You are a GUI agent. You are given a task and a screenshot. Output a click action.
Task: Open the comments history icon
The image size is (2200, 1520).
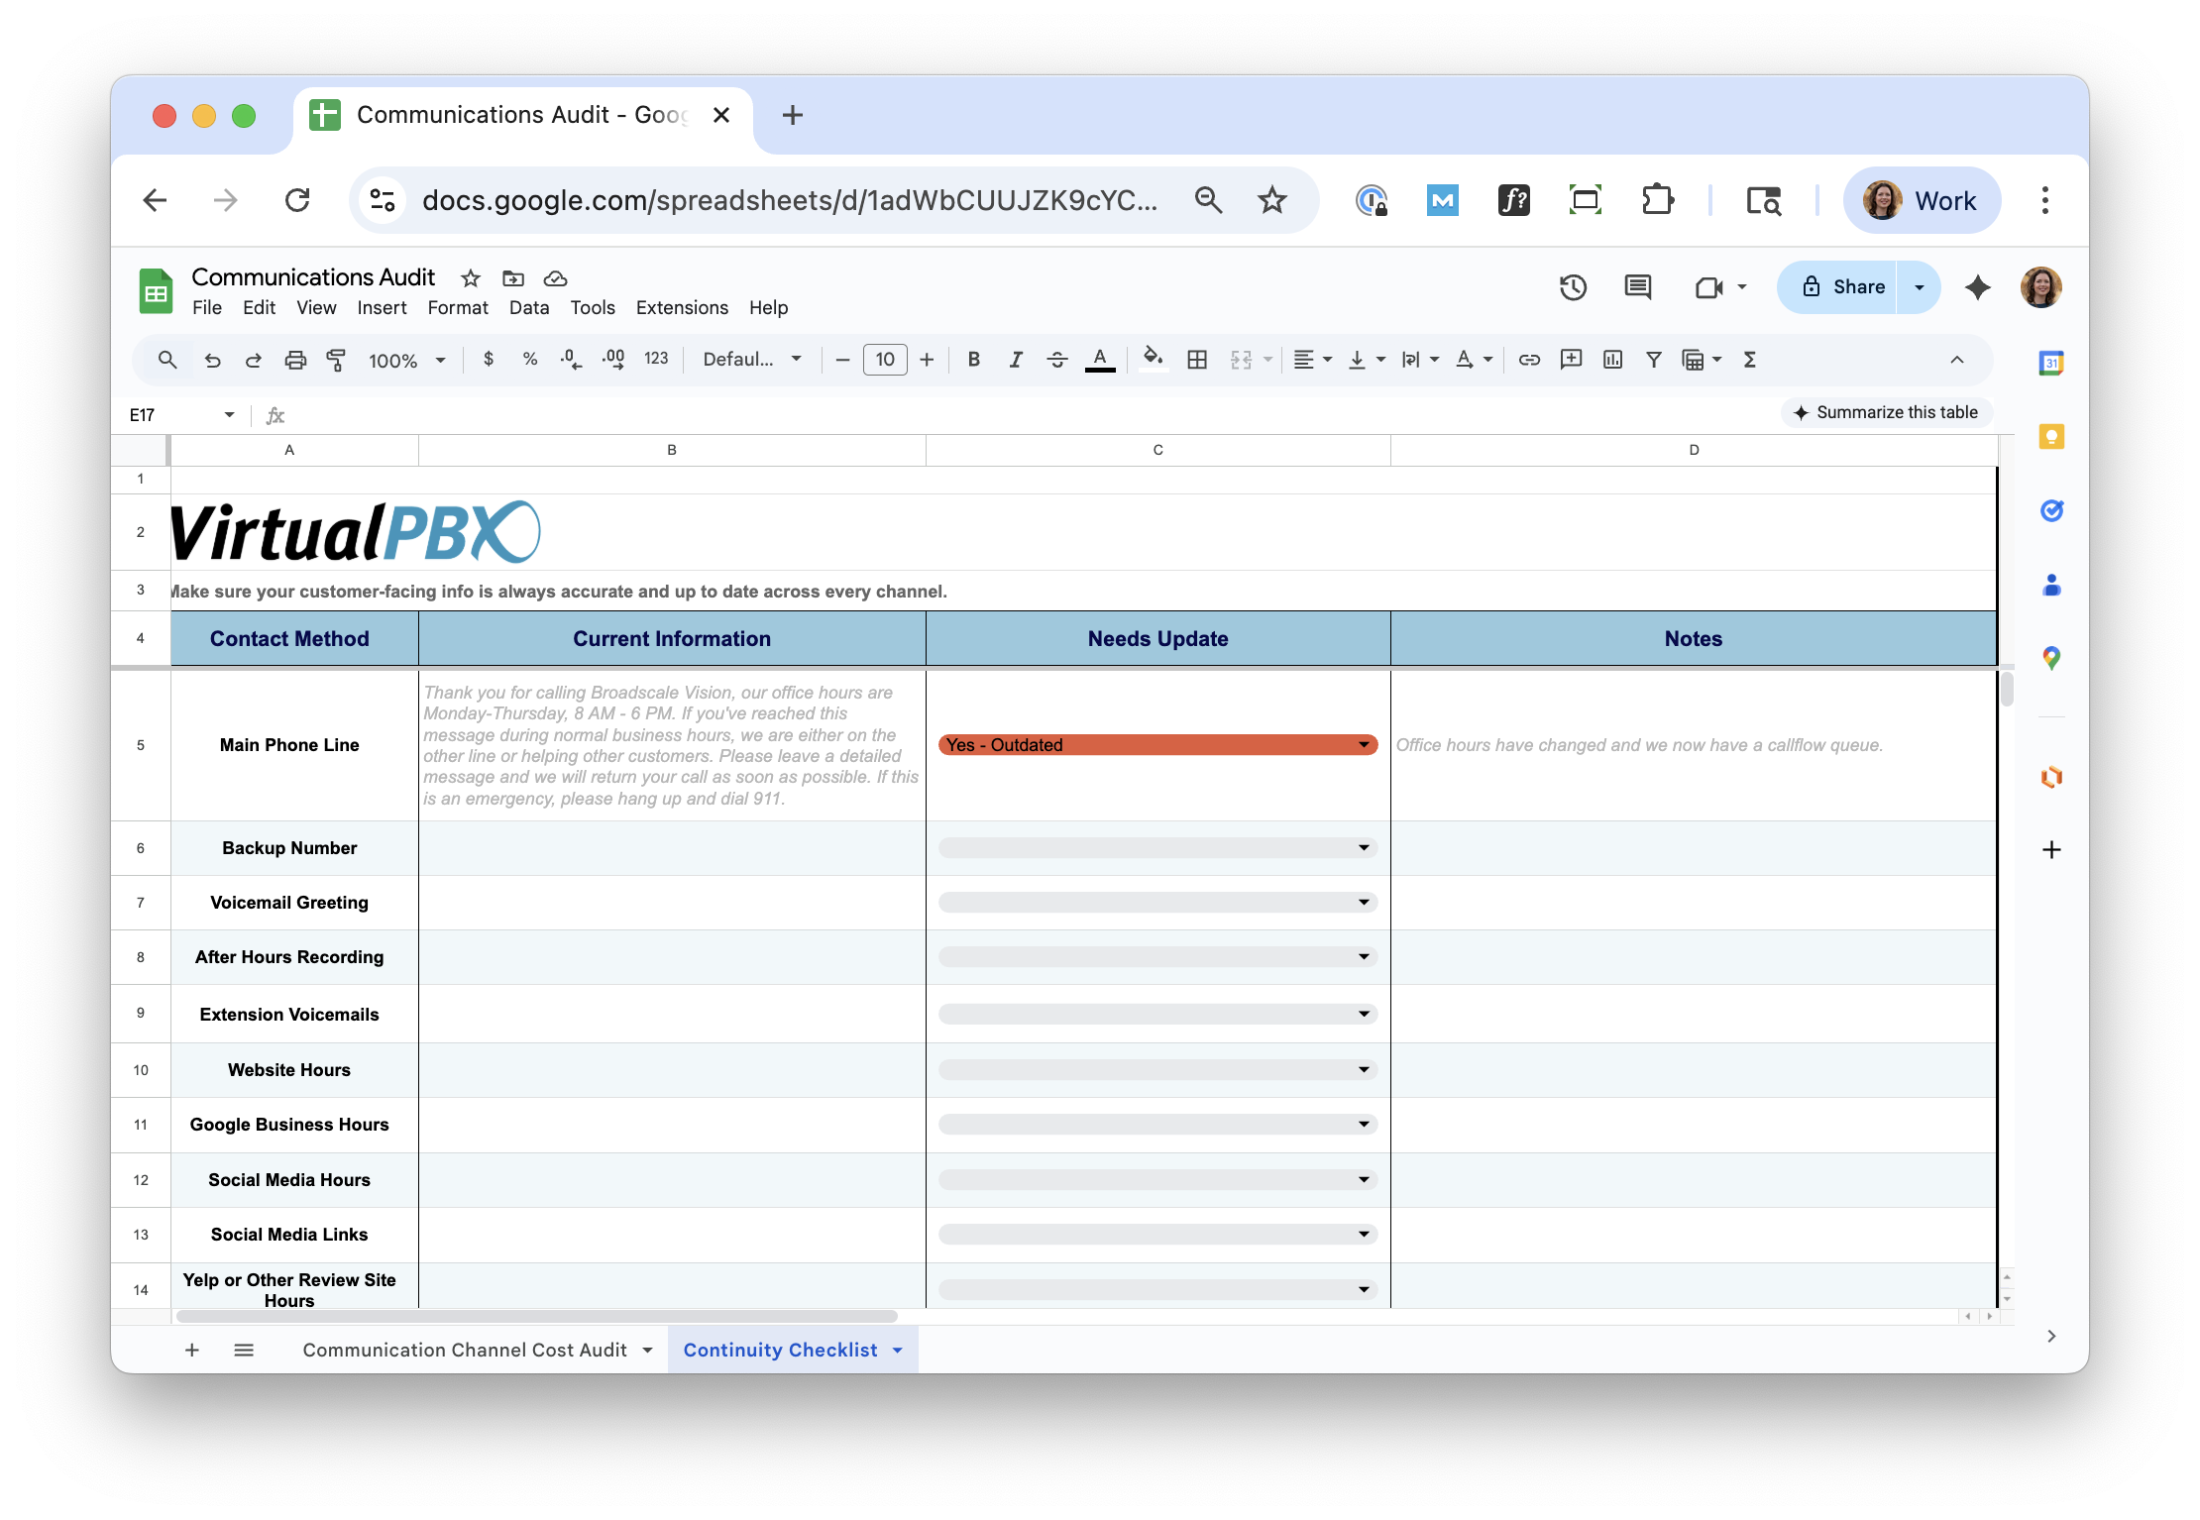click(x=1637, y=287)
